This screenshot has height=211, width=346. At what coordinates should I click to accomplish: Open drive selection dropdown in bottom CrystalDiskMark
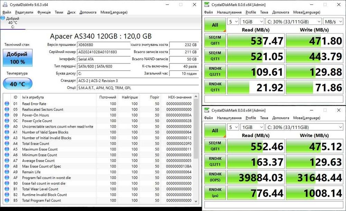coord(304,127)
